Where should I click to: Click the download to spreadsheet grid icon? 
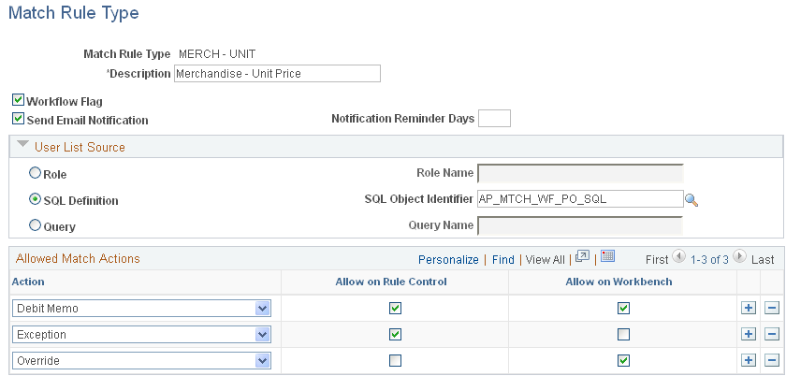(x=607, y=256)
